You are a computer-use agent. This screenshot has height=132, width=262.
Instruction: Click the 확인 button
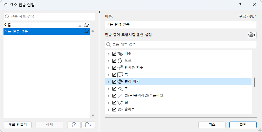[x=243, y=125]
